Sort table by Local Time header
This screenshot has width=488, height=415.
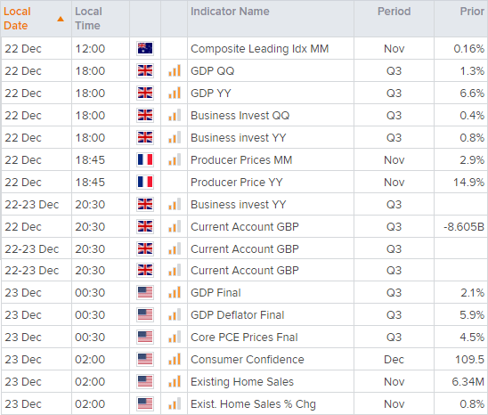[x=88, y=19]
